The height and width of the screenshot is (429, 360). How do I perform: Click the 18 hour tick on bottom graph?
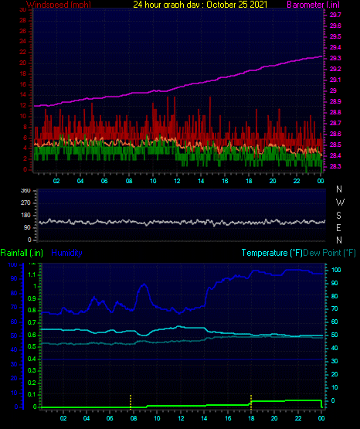tap(251, 418)
